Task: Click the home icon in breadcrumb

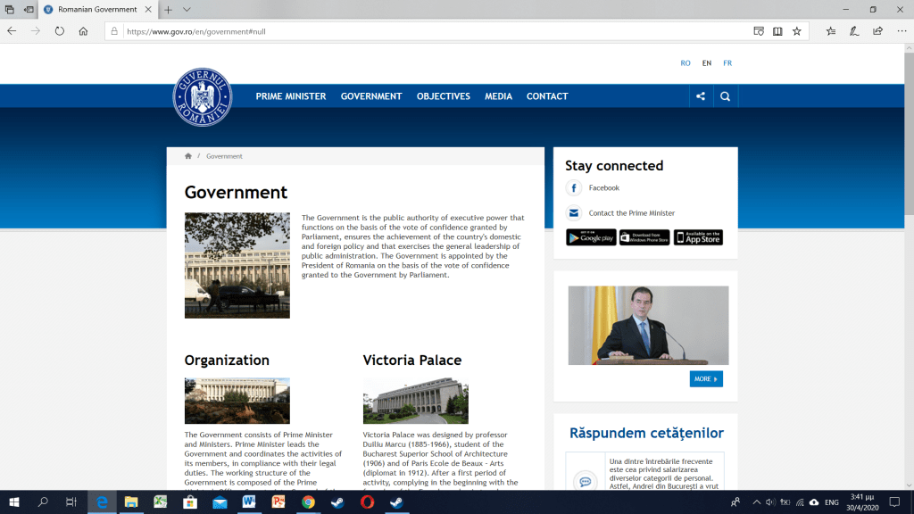Action: (188, 156)
